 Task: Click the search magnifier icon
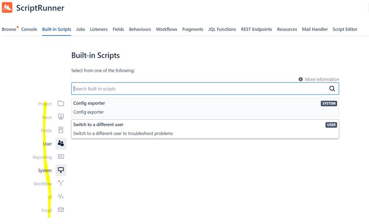(332, 88)
